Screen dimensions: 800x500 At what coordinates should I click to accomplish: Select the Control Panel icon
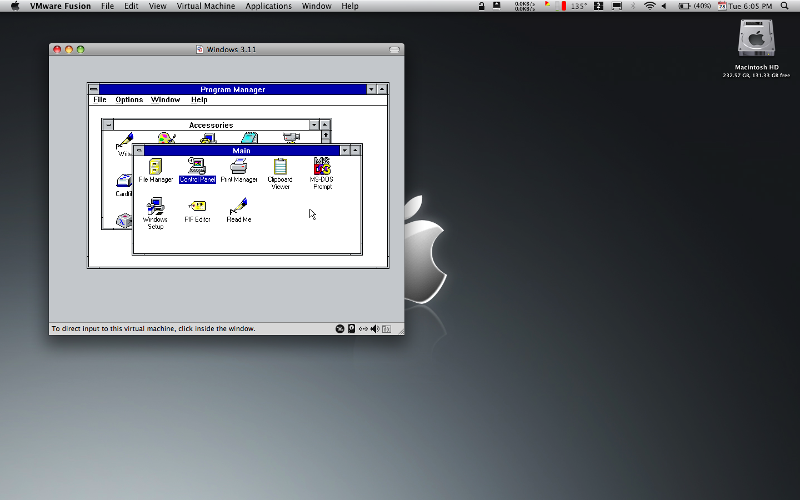tap(197, 170)
